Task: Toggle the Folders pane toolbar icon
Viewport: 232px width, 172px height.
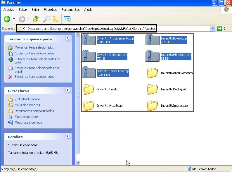Action: [x=56, y=19]
